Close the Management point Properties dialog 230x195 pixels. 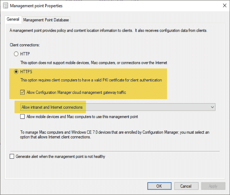(224, 6)
